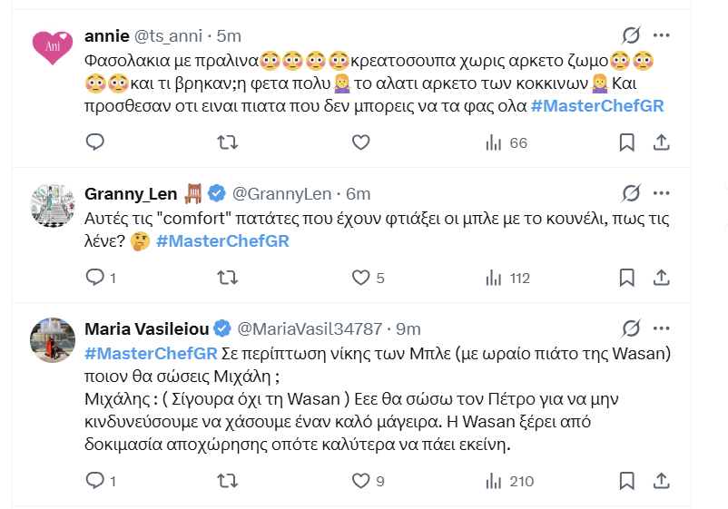Open more options on annie's tweet

[x=661, y=35]
